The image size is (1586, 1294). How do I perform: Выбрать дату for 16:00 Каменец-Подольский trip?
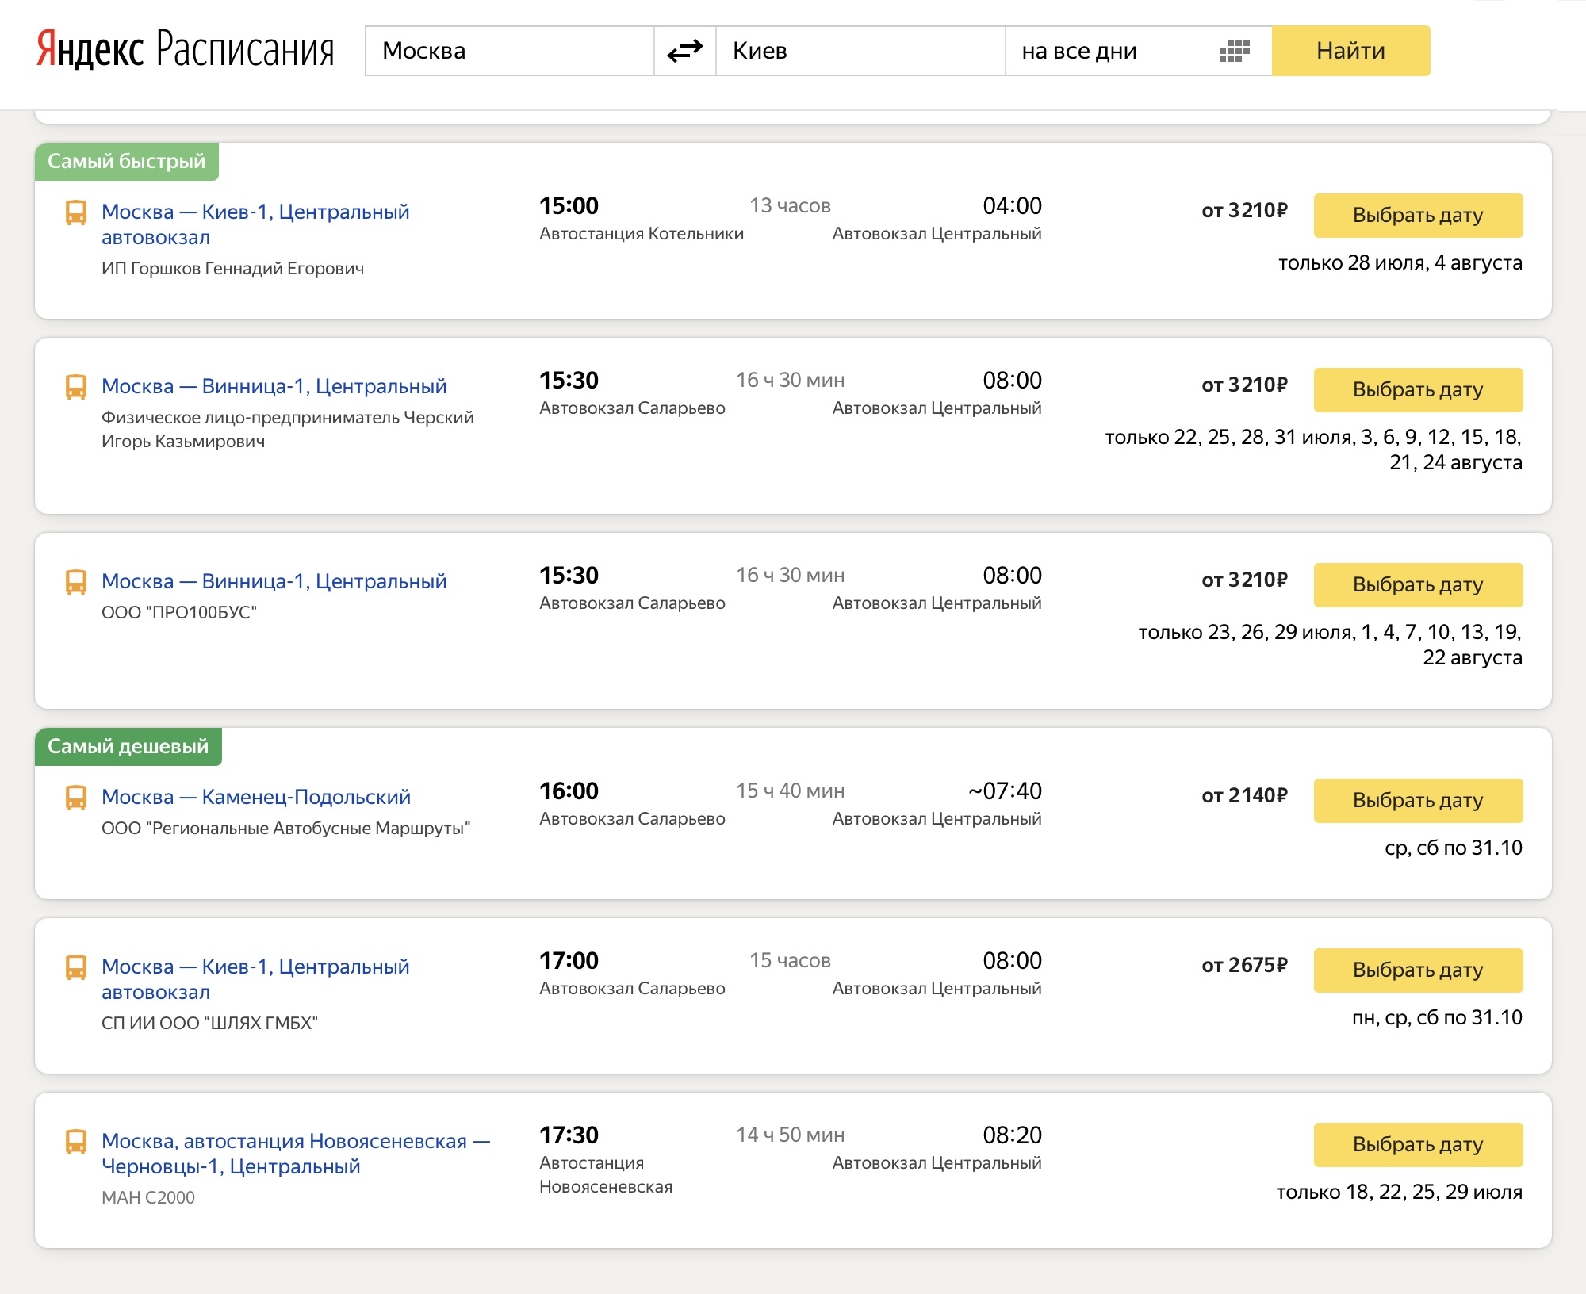click(1418, 801)
